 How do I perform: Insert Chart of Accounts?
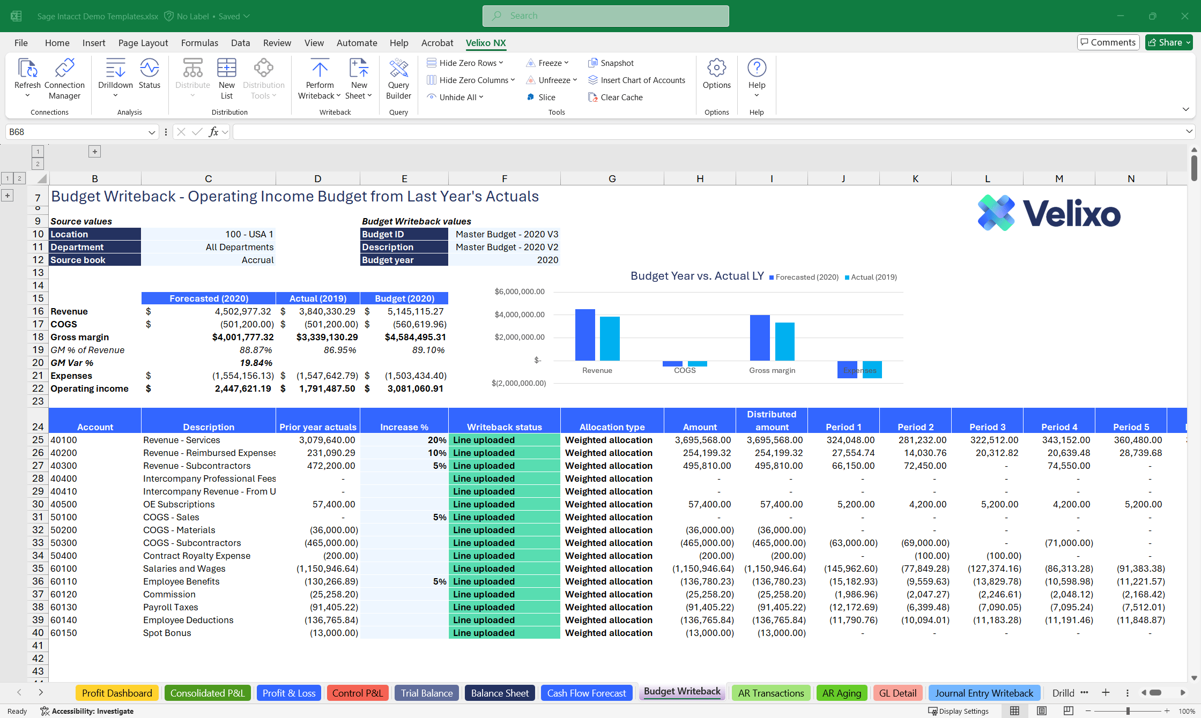637,80
